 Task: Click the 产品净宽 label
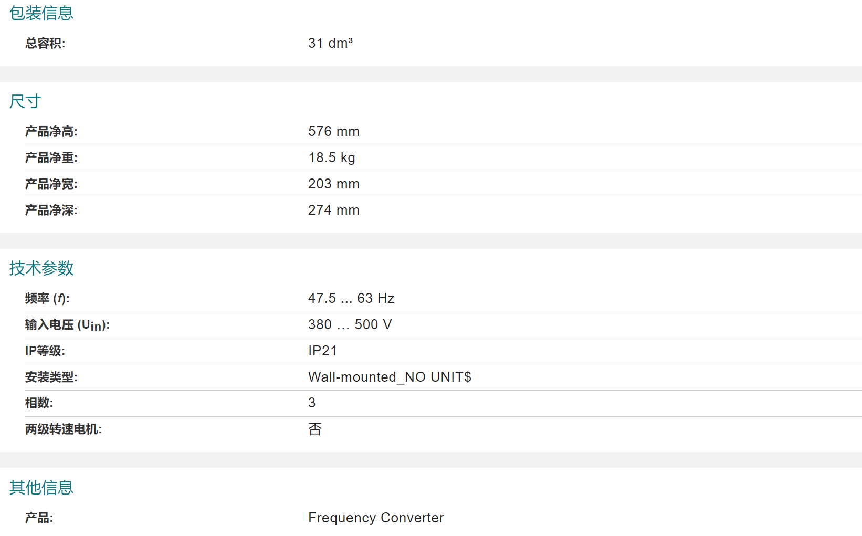(x=51, y=184)
